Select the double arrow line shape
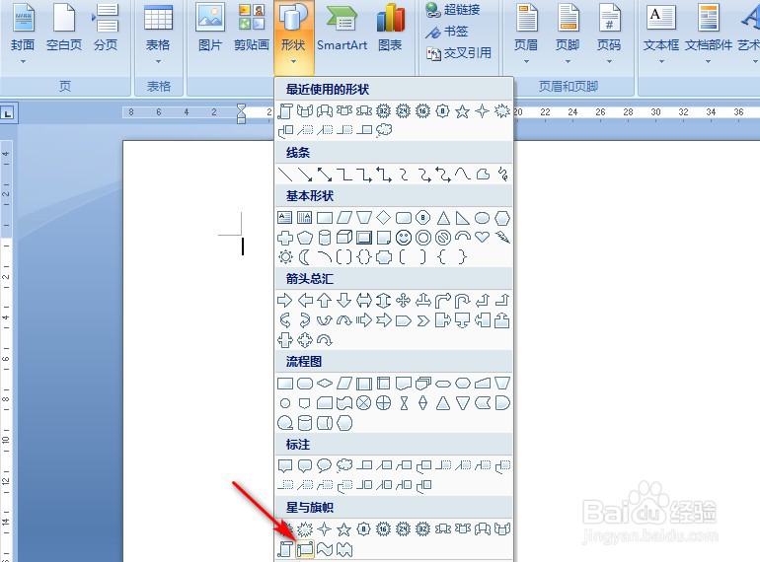Image resolution: width=760 pixels, height=562 pixels. [325, 175]
